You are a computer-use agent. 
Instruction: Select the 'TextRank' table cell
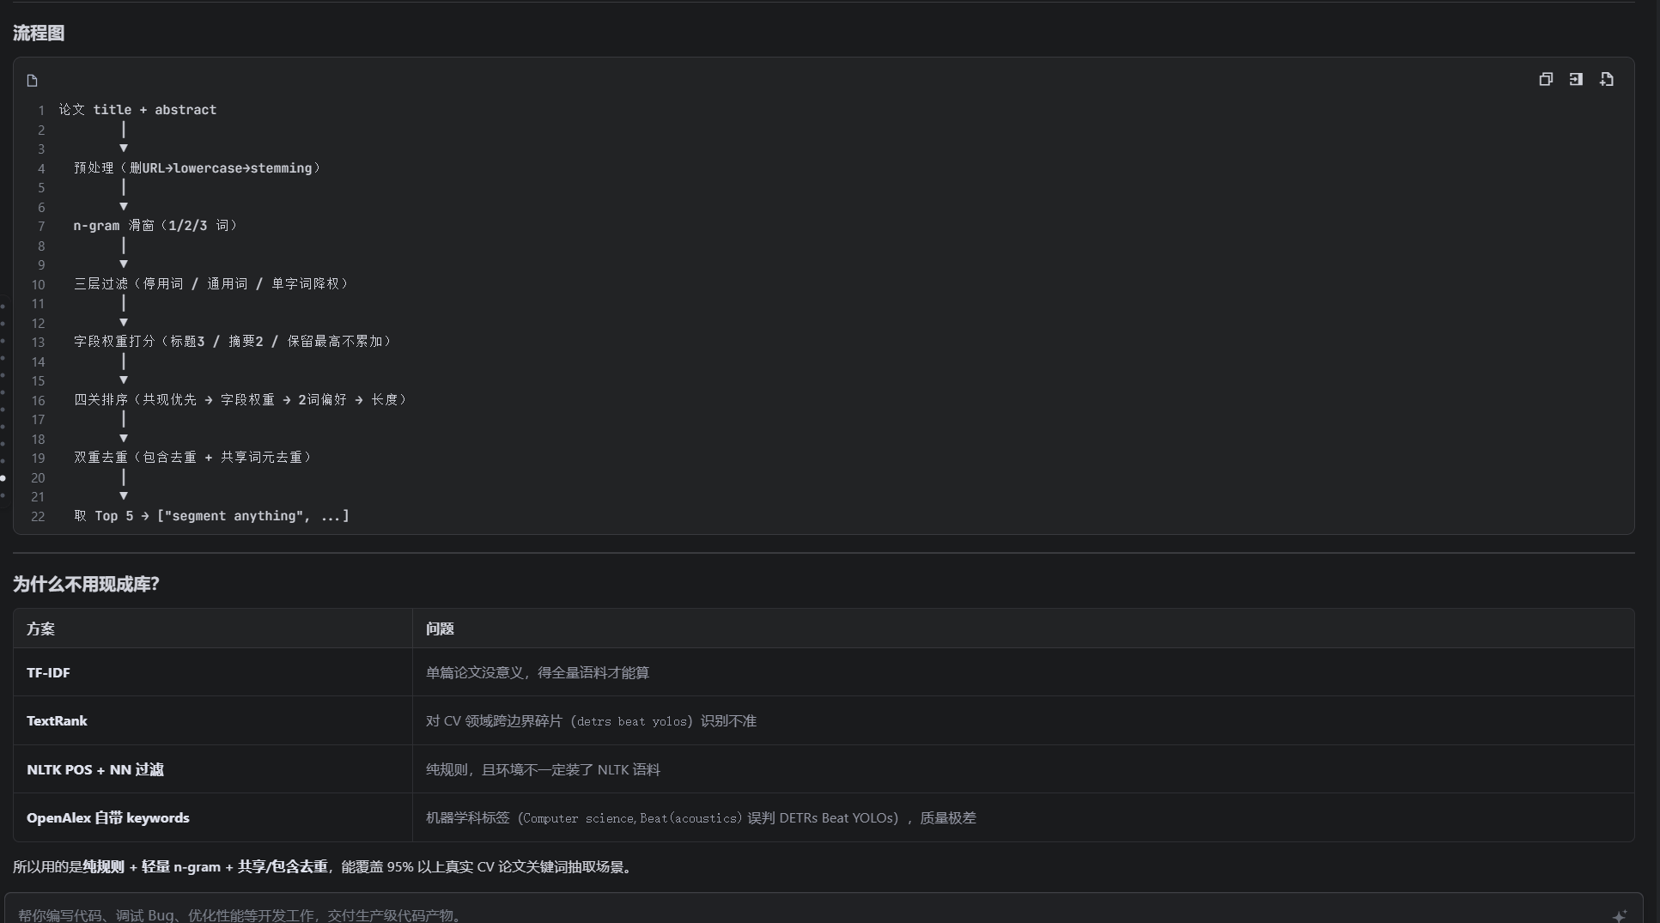pyautogui.click(x=213, y=720)
